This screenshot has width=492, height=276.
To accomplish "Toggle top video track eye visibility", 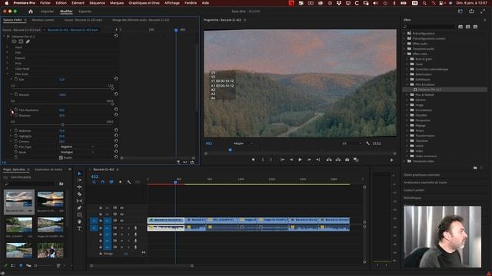I will 121,208.
